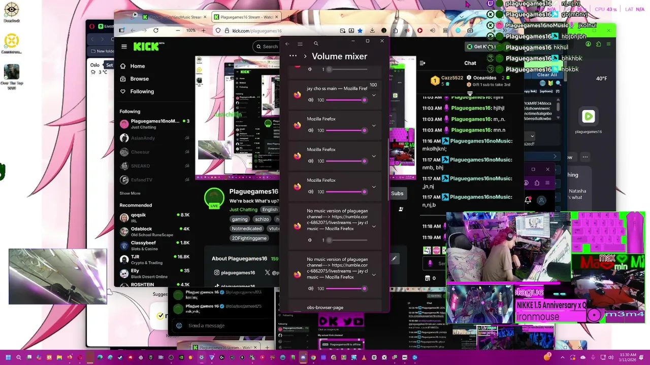
Task: Click Show More under Following
Action: click(x=130, y=193)
